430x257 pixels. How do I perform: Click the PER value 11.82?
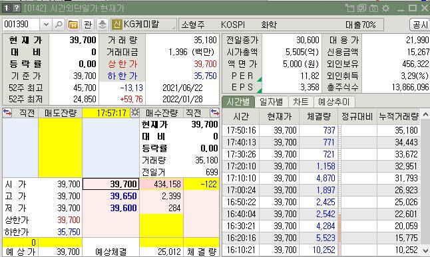click(x=310, y=76)
